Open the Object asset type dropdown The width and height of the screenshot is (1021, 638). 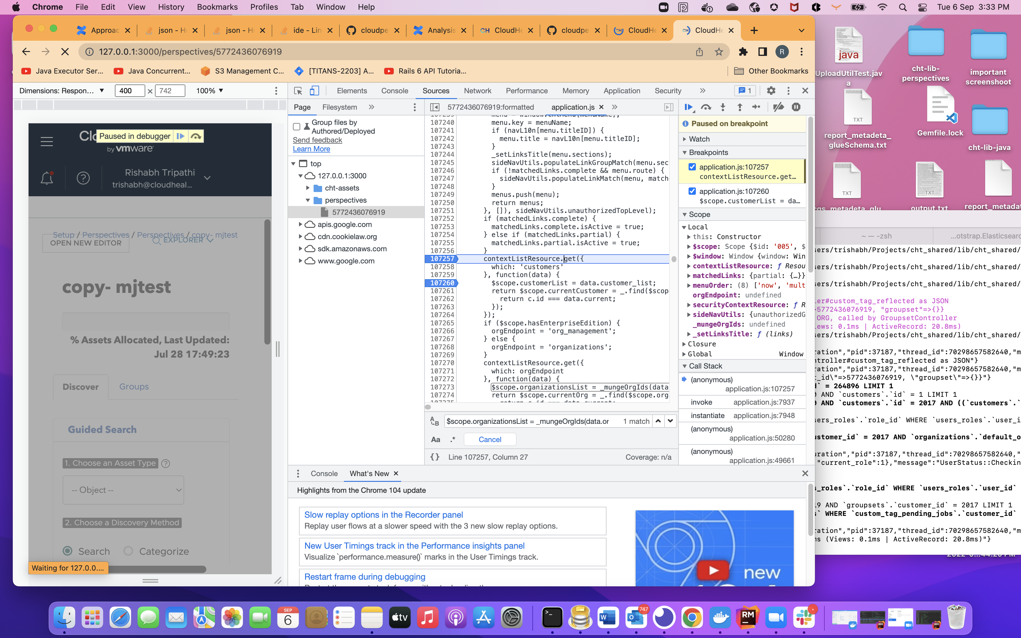(x=123, y=490)
